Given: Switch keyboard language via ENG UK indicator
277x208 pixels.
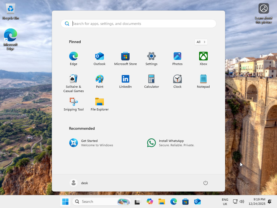Looking at the screenshot, I should [x=225, y=201].
